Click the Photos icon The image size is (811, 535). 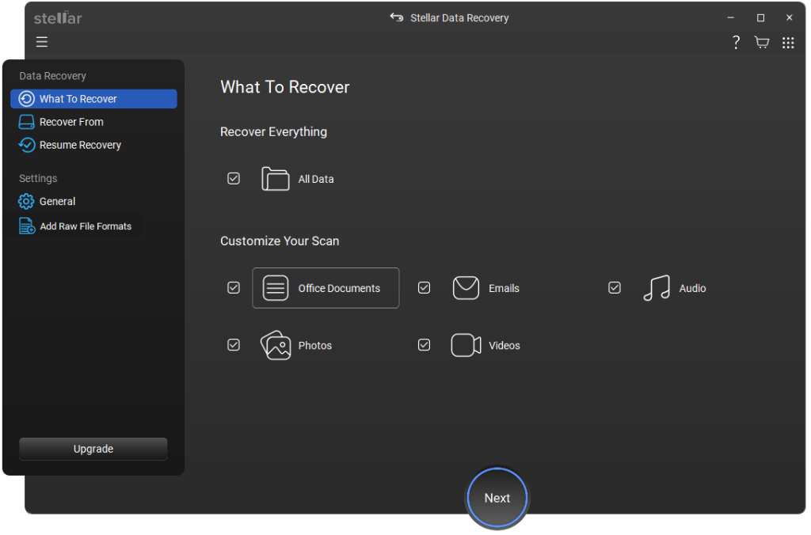275,345
